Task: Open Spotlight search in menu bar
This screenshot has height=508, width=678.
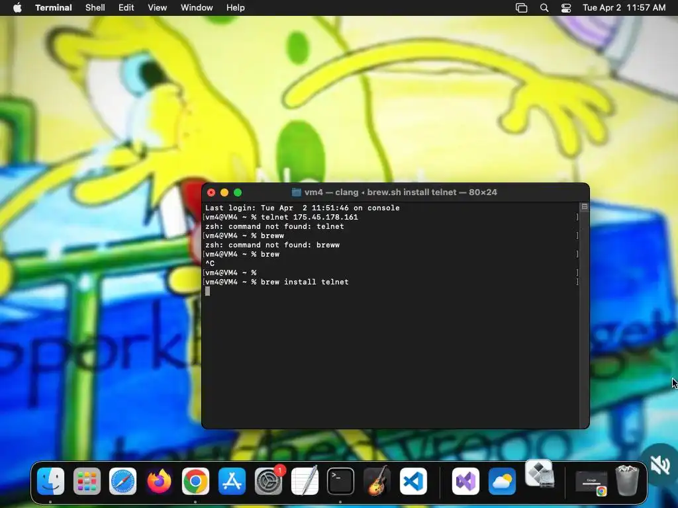Action: click(x=544, y=8)
